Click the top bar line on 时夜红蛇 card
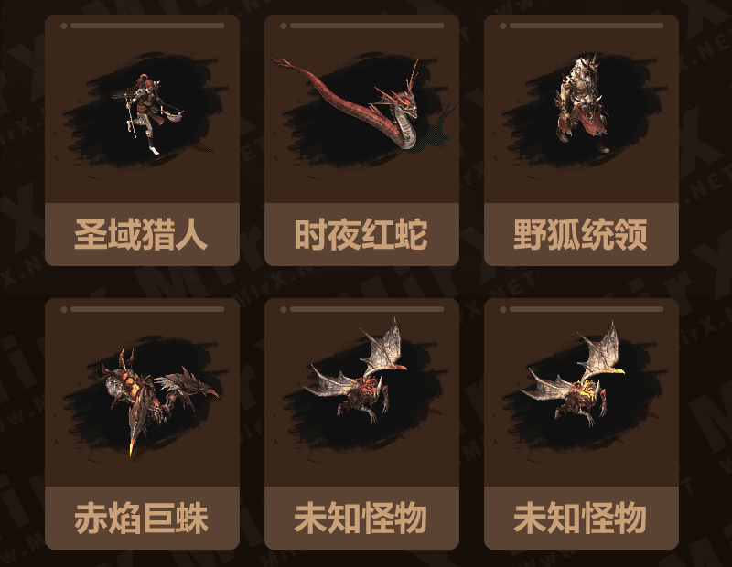Viewport: 732px width, 567px height. [x=367, y=26]
